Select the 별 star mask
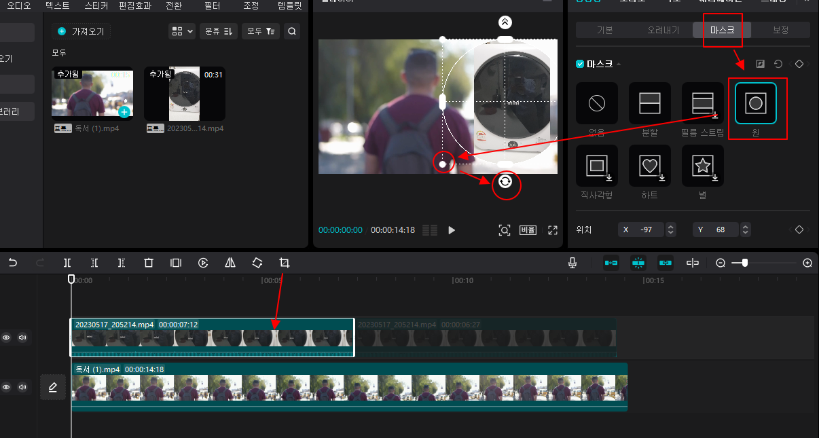Screen dimensions: 819x438 [x=703, y=166]
